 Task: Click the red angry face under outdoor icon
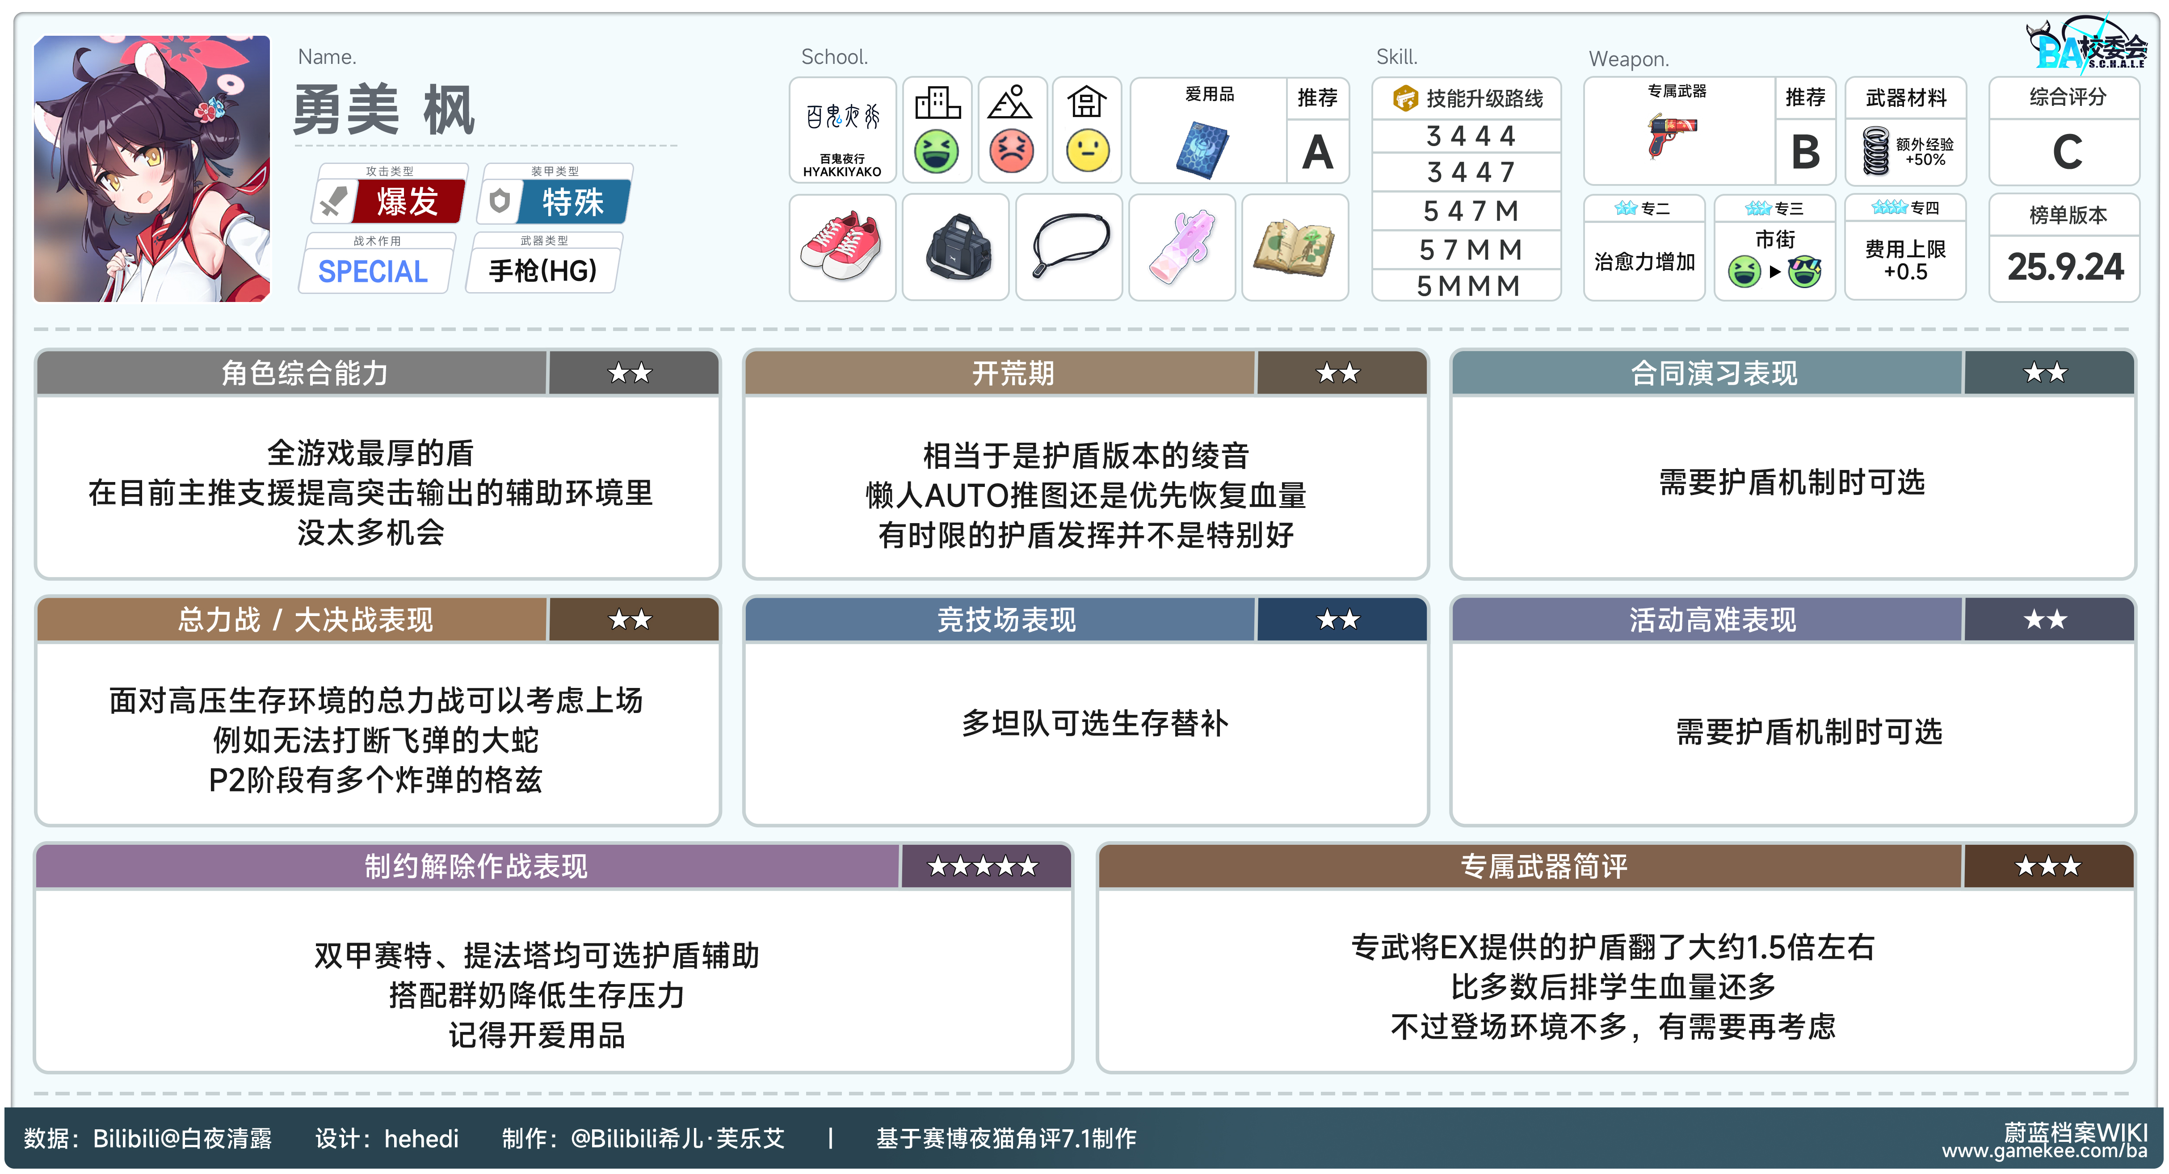[x=1011, y=151]
